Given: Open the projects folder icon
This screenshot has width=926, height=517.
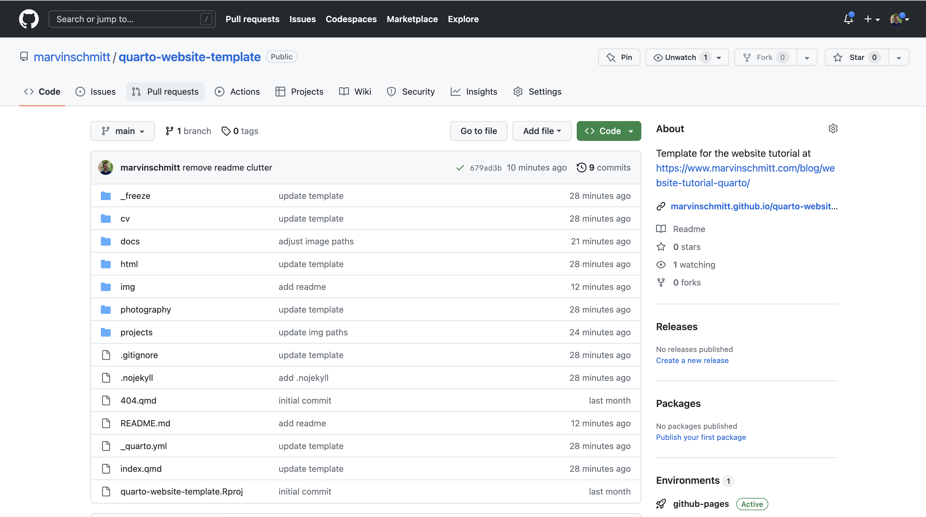Looking at the screenshot, I should point(106,332).
